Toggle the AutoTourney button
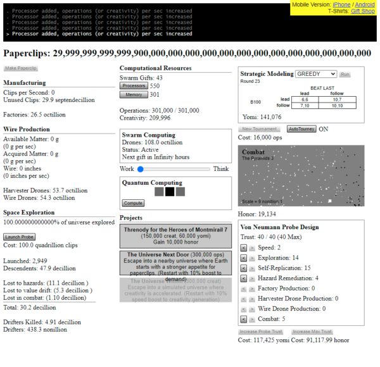This screenshot has width=380, height=367. [301, 128]
